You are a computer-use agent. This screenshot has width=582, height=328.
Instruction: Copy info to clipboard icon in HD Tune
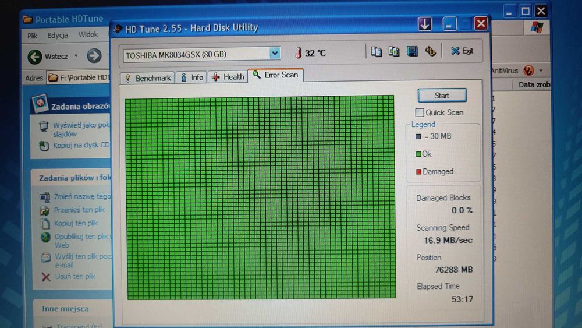click(x=376, y=52)
